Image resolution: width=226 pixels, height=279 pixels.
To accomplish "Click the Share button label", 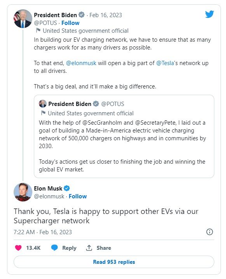I will coord(104,248).
